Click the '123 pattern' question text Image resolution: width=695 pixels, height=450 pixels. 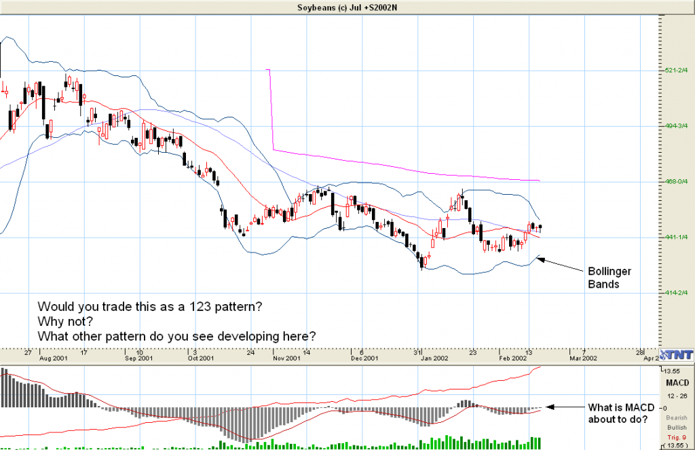tap(149, 306)
